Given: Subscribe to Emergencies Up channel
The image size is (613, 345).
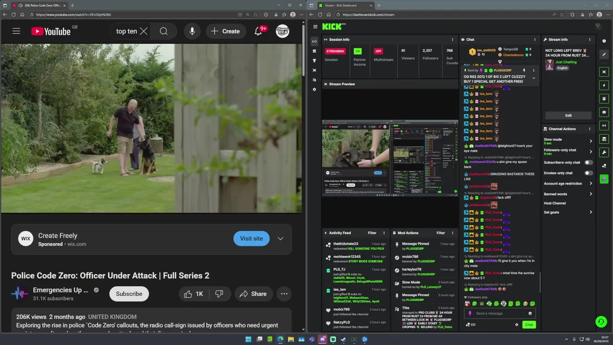Looking at the screenshot, I should [x=129, y=294].
